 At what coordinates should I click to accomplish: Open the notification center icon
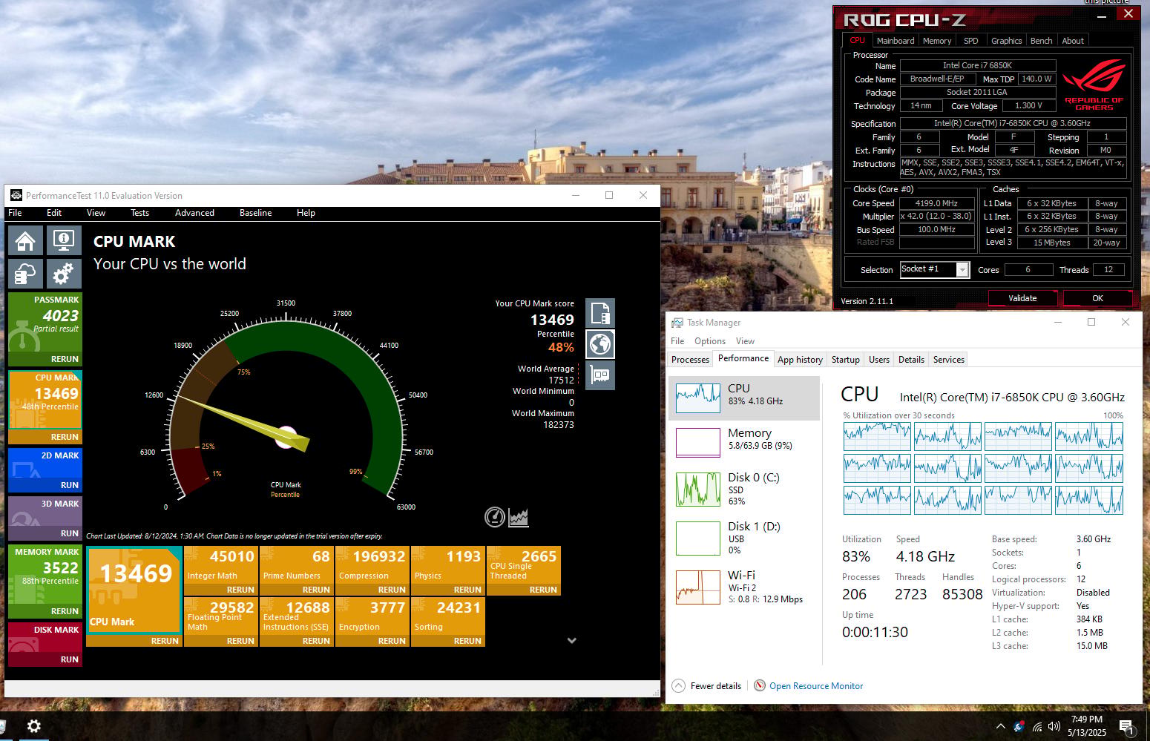click(x=1126, y=727)
